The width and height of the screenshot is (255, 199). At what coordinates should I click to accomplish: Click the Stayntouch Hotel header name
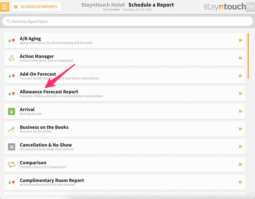pos(103,5)
